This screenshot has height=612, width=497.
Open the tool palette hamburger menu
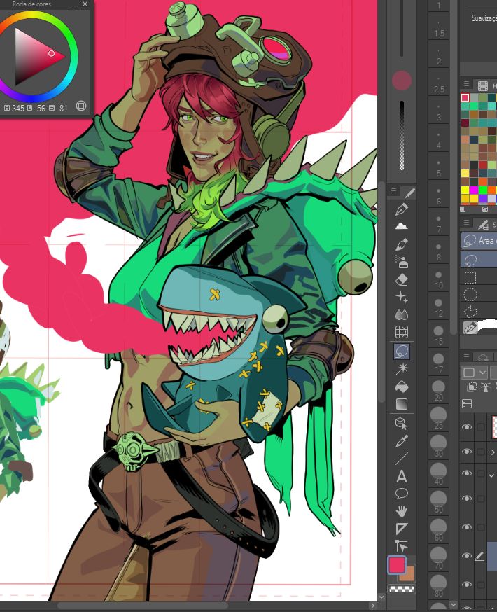tap(393, 191)
